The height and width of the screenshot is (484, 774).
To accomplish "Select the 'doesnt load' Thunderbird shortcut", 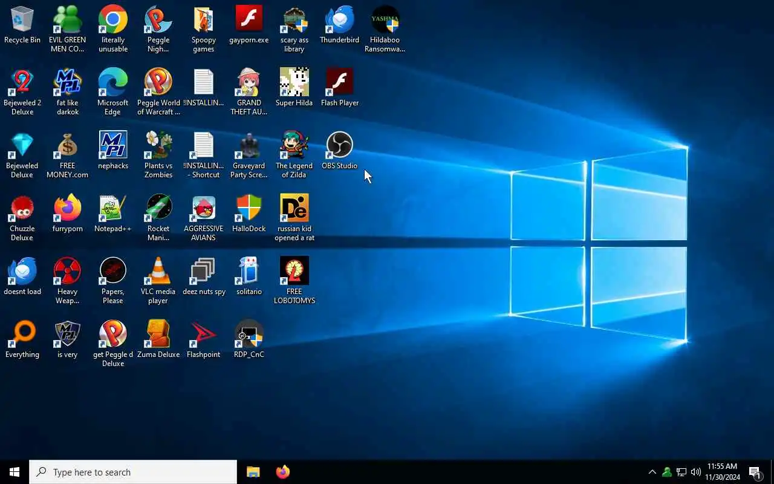I will click(x=22, y=277).
